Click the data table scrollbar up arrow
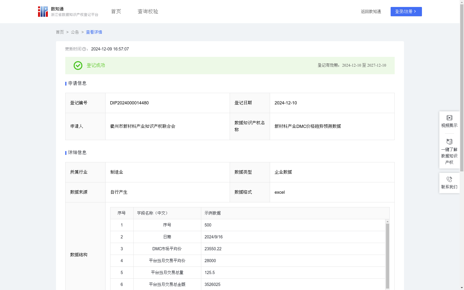The width and height of the screenshot is (464, 290). coord(387,222)
